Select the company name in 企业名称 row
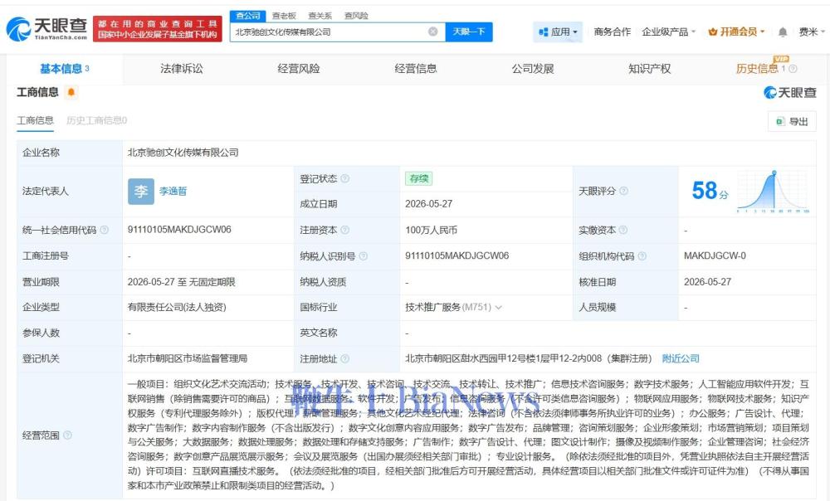830x501 pixels. [183, 153]
